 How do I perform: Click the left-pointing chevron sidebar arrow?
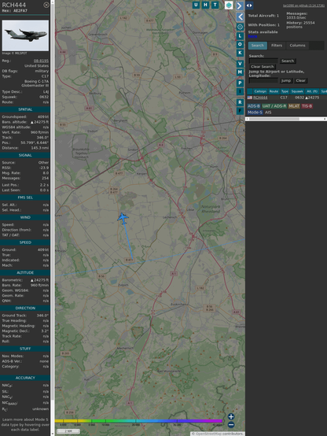coord(240,17)
